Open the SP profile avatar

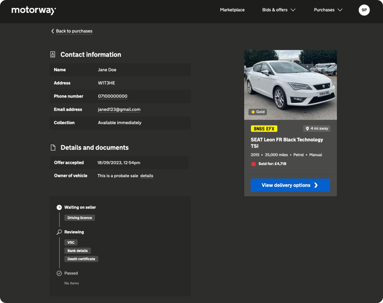364,10
